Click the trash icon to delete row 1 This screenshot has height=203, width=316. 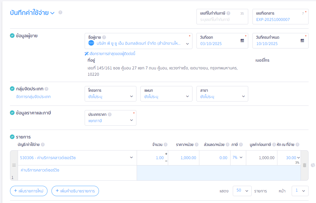[305, 165]
